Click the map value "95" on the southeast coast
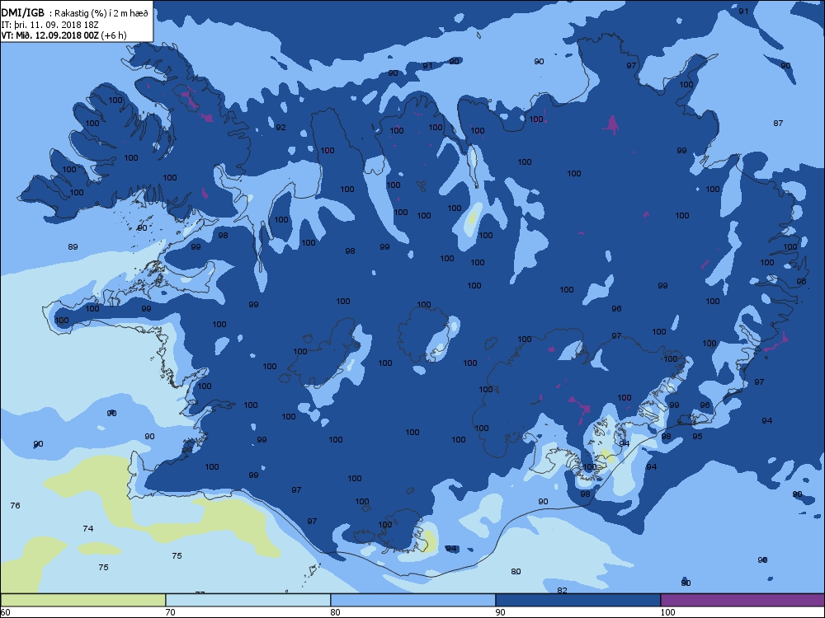 click(x=697, y=436)
